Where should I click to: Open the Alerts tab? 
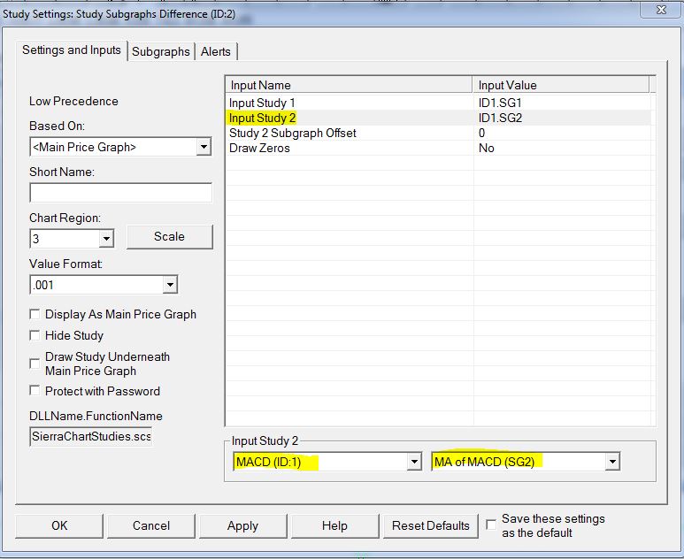[x=216, y=51]
